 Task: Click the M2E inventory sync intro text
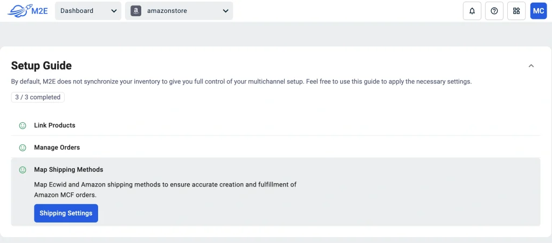[241, 82]
